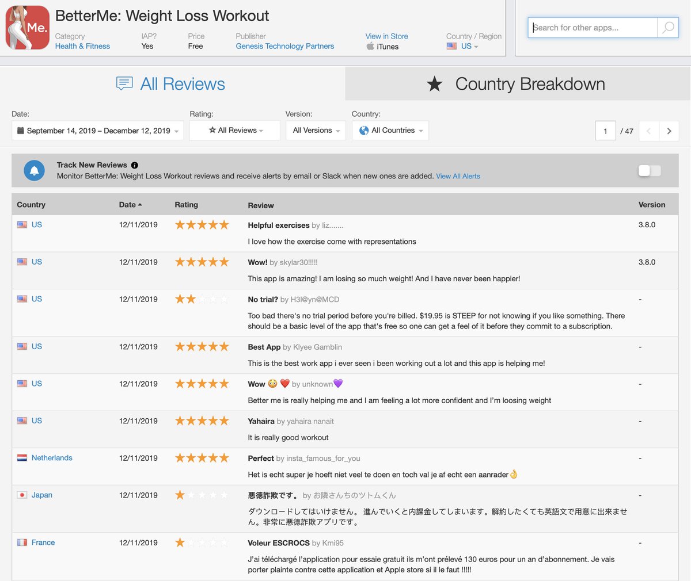The image size is (691, 581).
Task: Click US flag in Helpful exercises row
Action: (22, 225)
